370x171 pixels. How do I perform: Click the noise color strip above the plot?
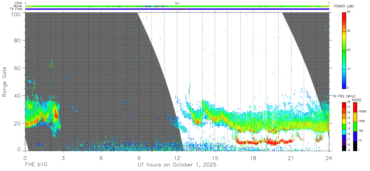[178, 6]
